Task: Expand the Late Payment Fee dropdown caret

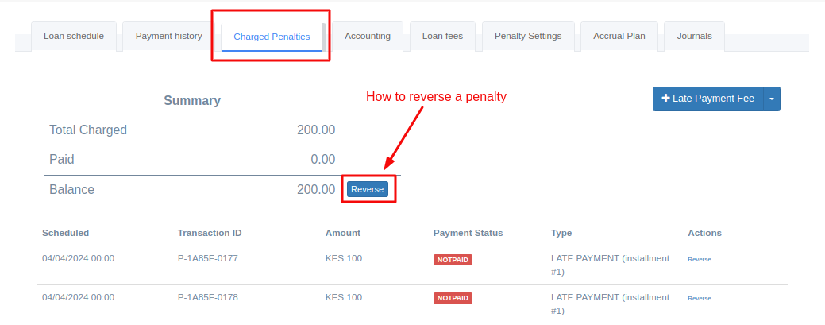Action: point(772,99)
